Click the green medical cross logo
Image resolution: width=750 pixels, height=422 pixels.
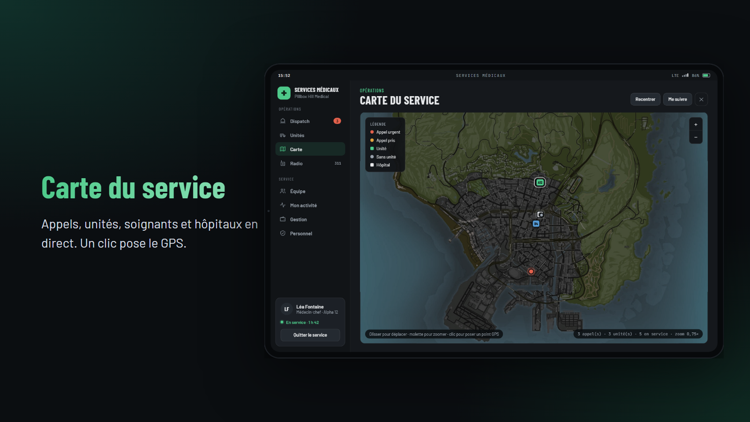click(284, 93)
